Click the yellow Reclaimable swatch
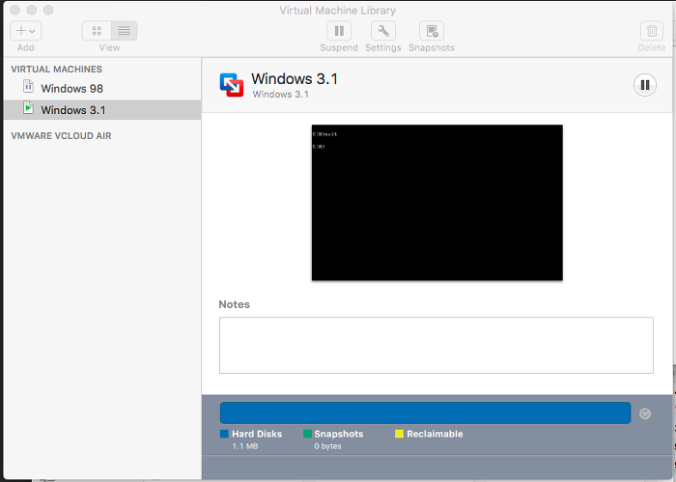 click(399, 434)
